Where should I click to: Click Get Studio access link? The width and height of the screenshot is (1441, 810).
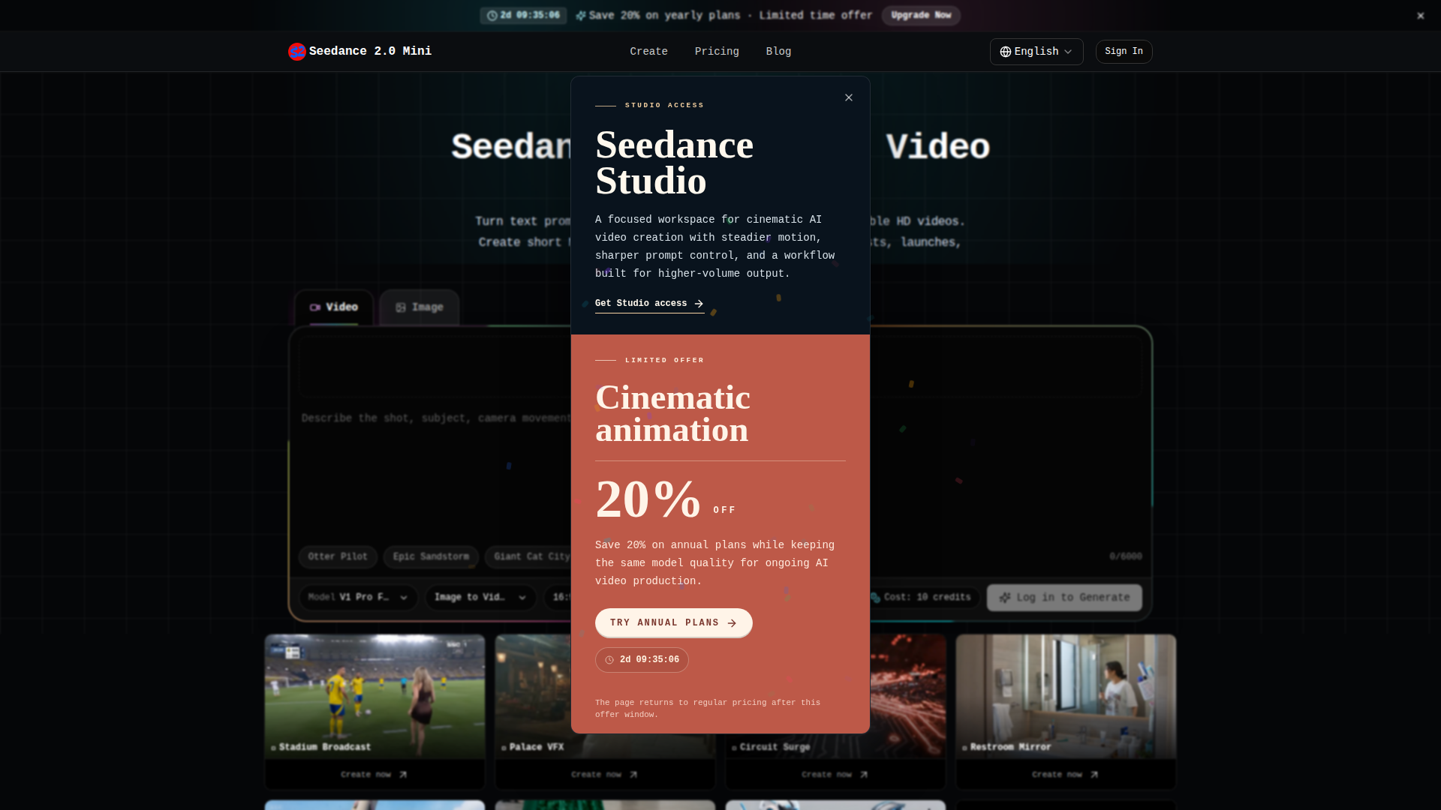pos(649,304)
